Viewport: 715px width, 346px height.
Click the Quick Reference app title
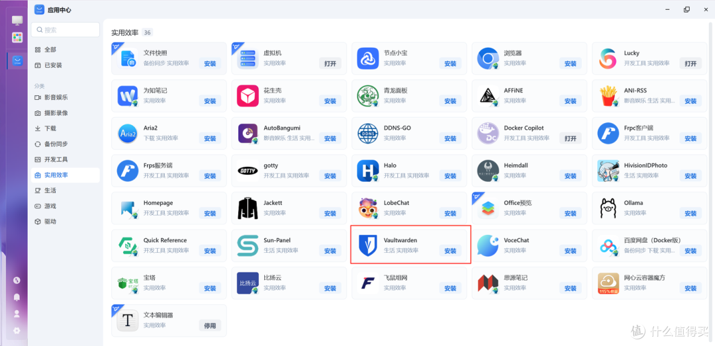(165, 240)
